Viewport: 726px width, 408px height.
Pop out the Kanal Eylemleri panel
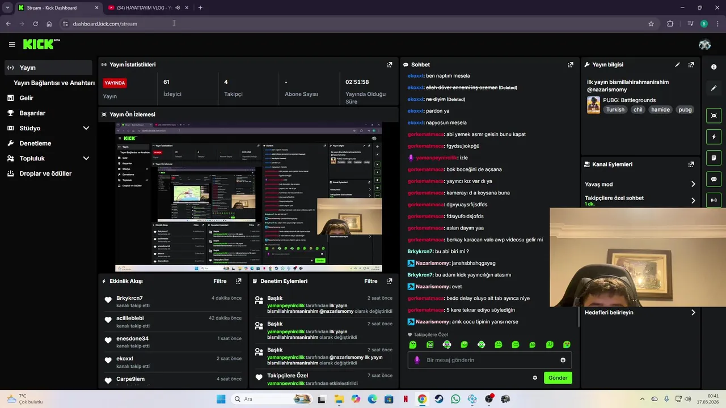coord(691,164)
